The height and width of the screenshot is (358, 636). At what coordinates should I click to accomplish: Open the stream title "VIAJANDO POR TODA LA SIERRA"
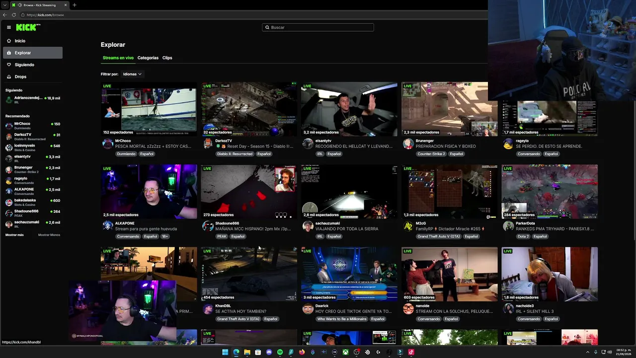point(347,229)
